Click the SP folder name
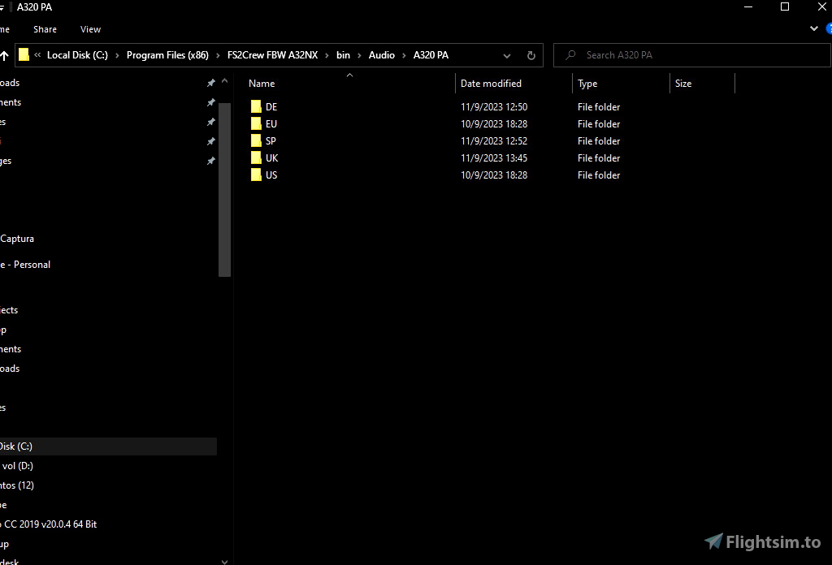The image size is (832, 565). [271, 140]
